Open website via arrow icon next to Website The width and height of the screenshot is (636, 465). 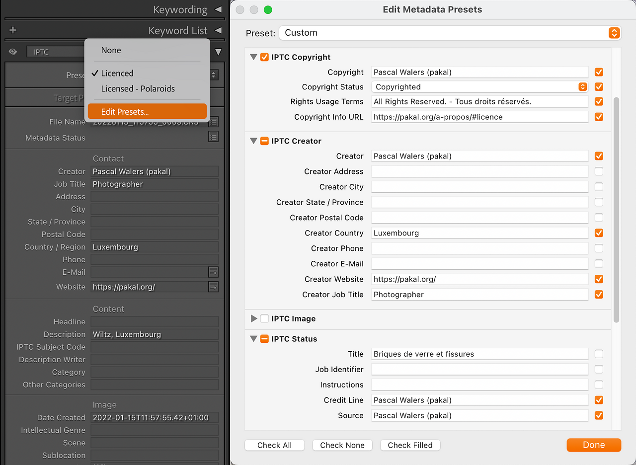coord(213,287)
